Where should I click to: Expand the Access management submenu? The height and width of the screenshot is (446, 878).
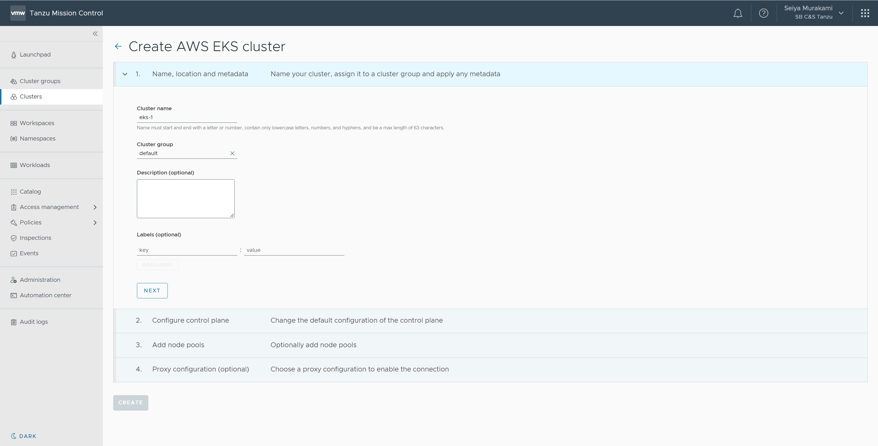(x=95, y=207)
